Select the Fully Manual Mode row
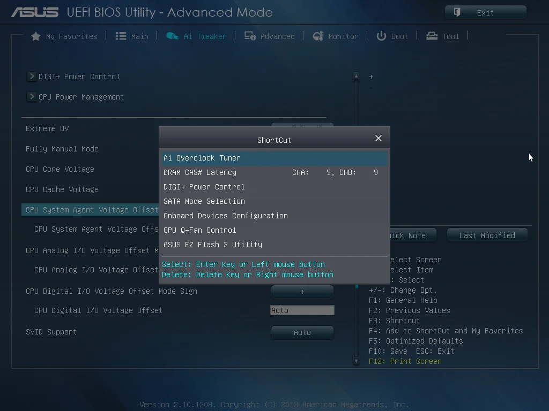549x411 pixels. 62,149
